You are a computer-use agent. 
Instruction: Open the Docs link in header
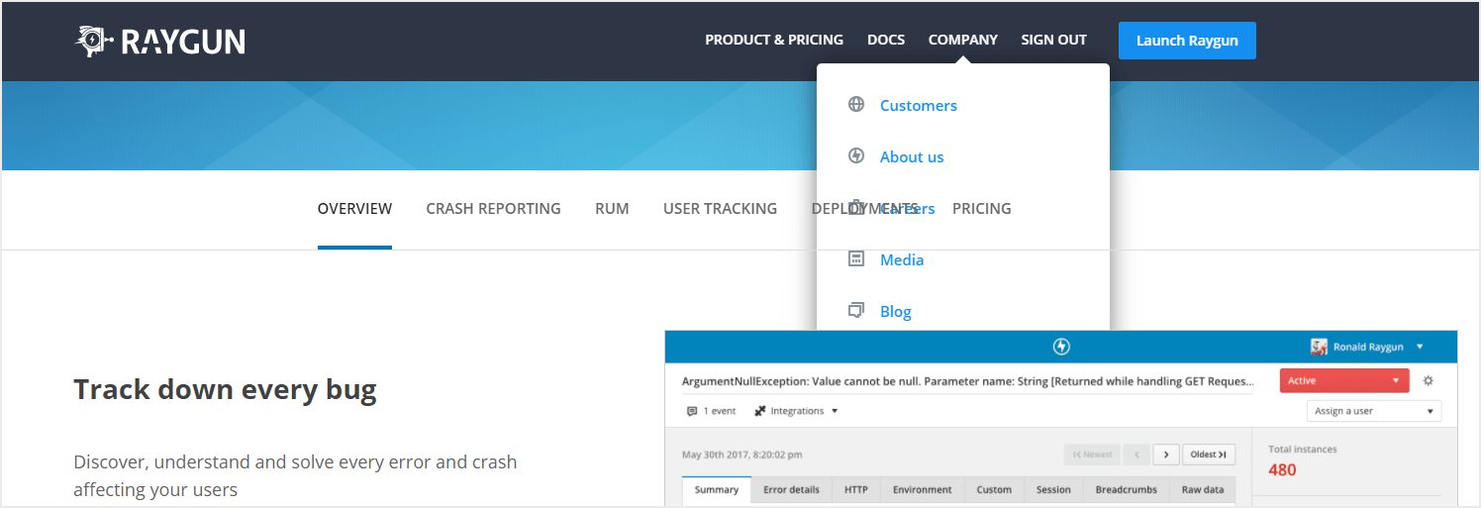[885, 41]
